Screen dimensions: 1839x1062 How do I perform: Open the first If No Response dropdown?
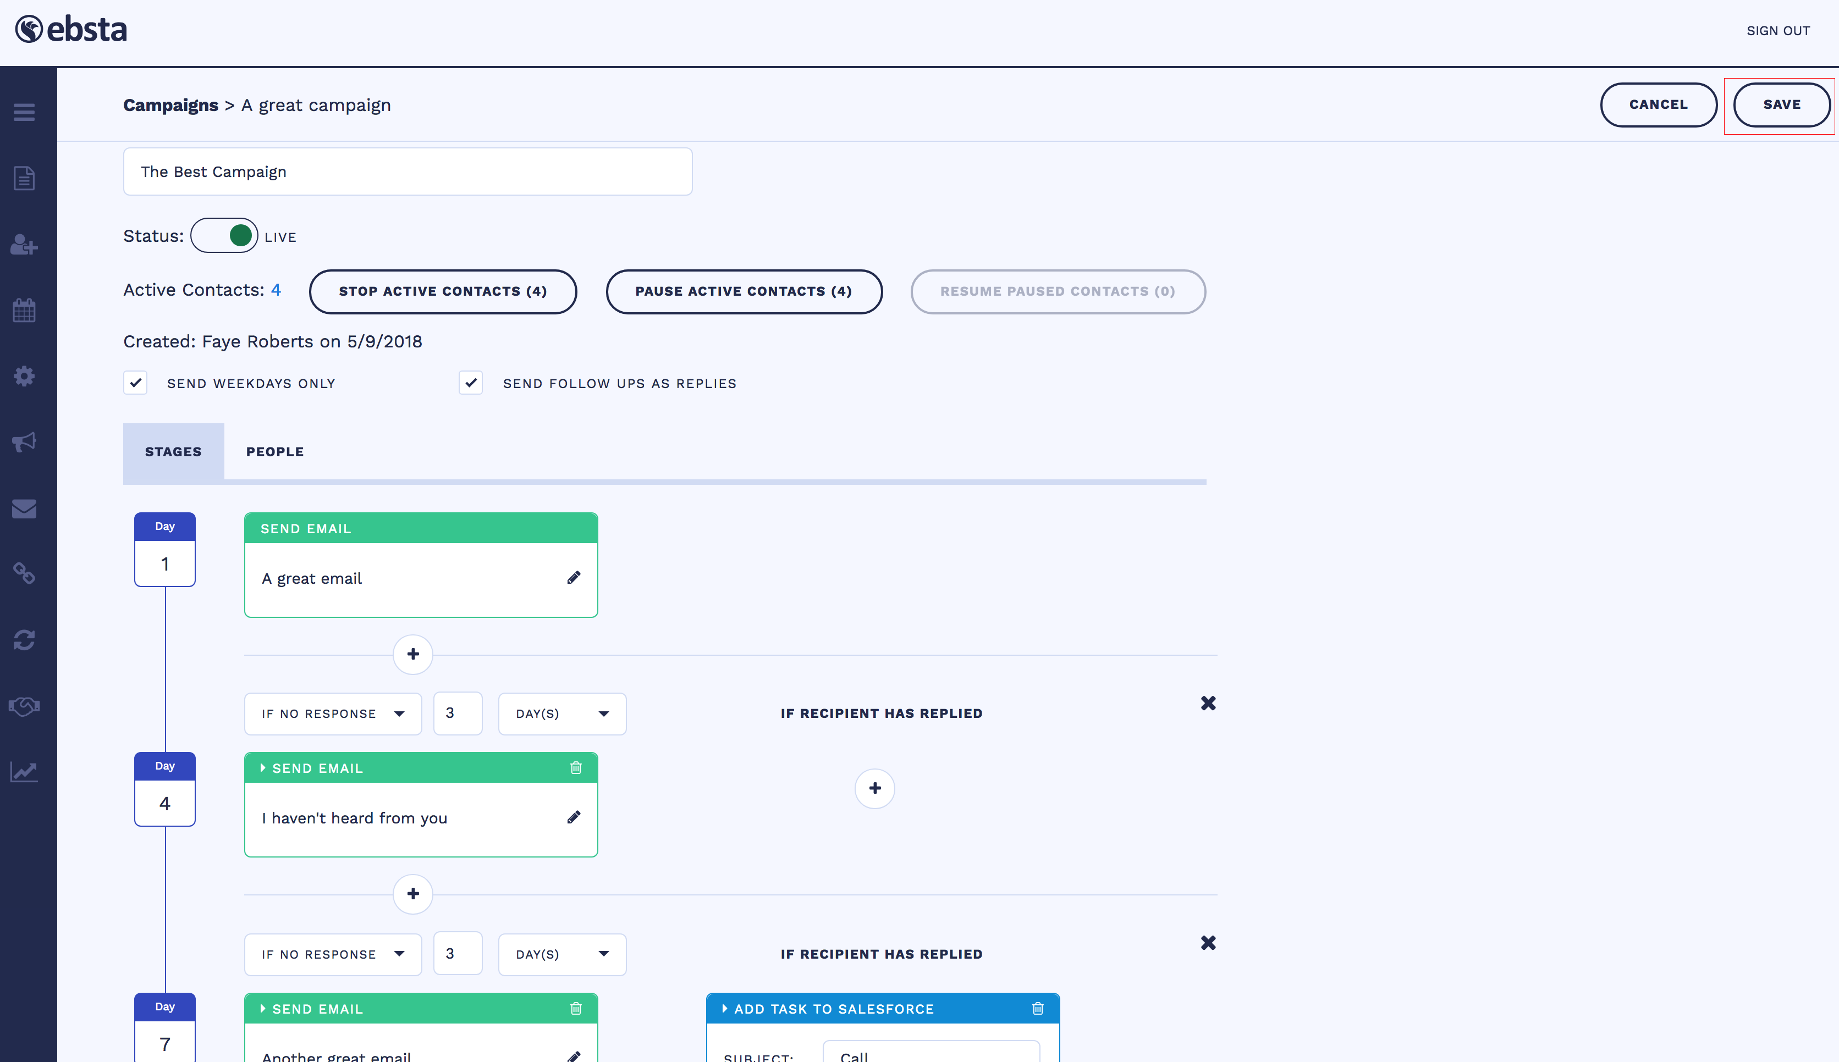[x=333, y=713]
